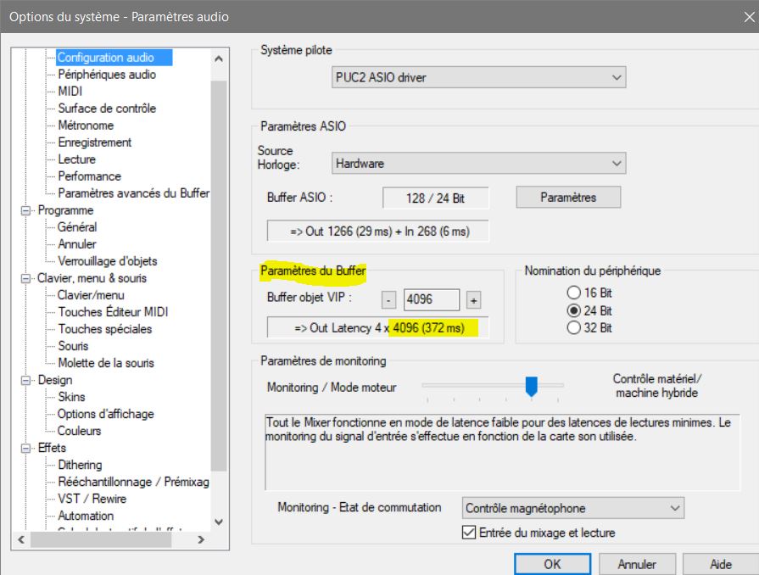Select 16 Bit device resolution
The height and width of the screenshot is (575, 759).
pyautogui.click(x=573, y=293)
